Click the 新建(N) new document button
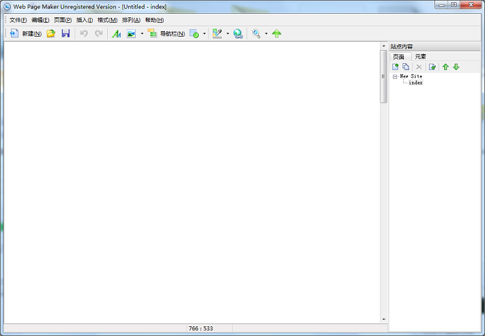 point(26,33)
